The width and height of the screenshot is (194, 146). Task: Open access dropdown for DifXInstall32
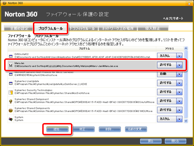click(179, 56)
